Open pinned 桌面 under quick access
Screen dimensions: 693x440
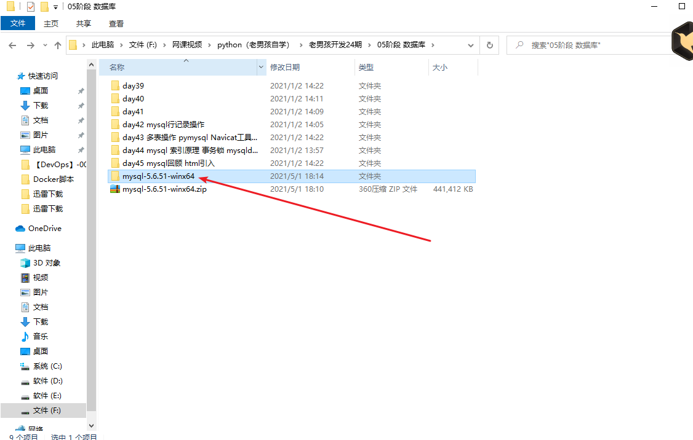coord(41,90)
